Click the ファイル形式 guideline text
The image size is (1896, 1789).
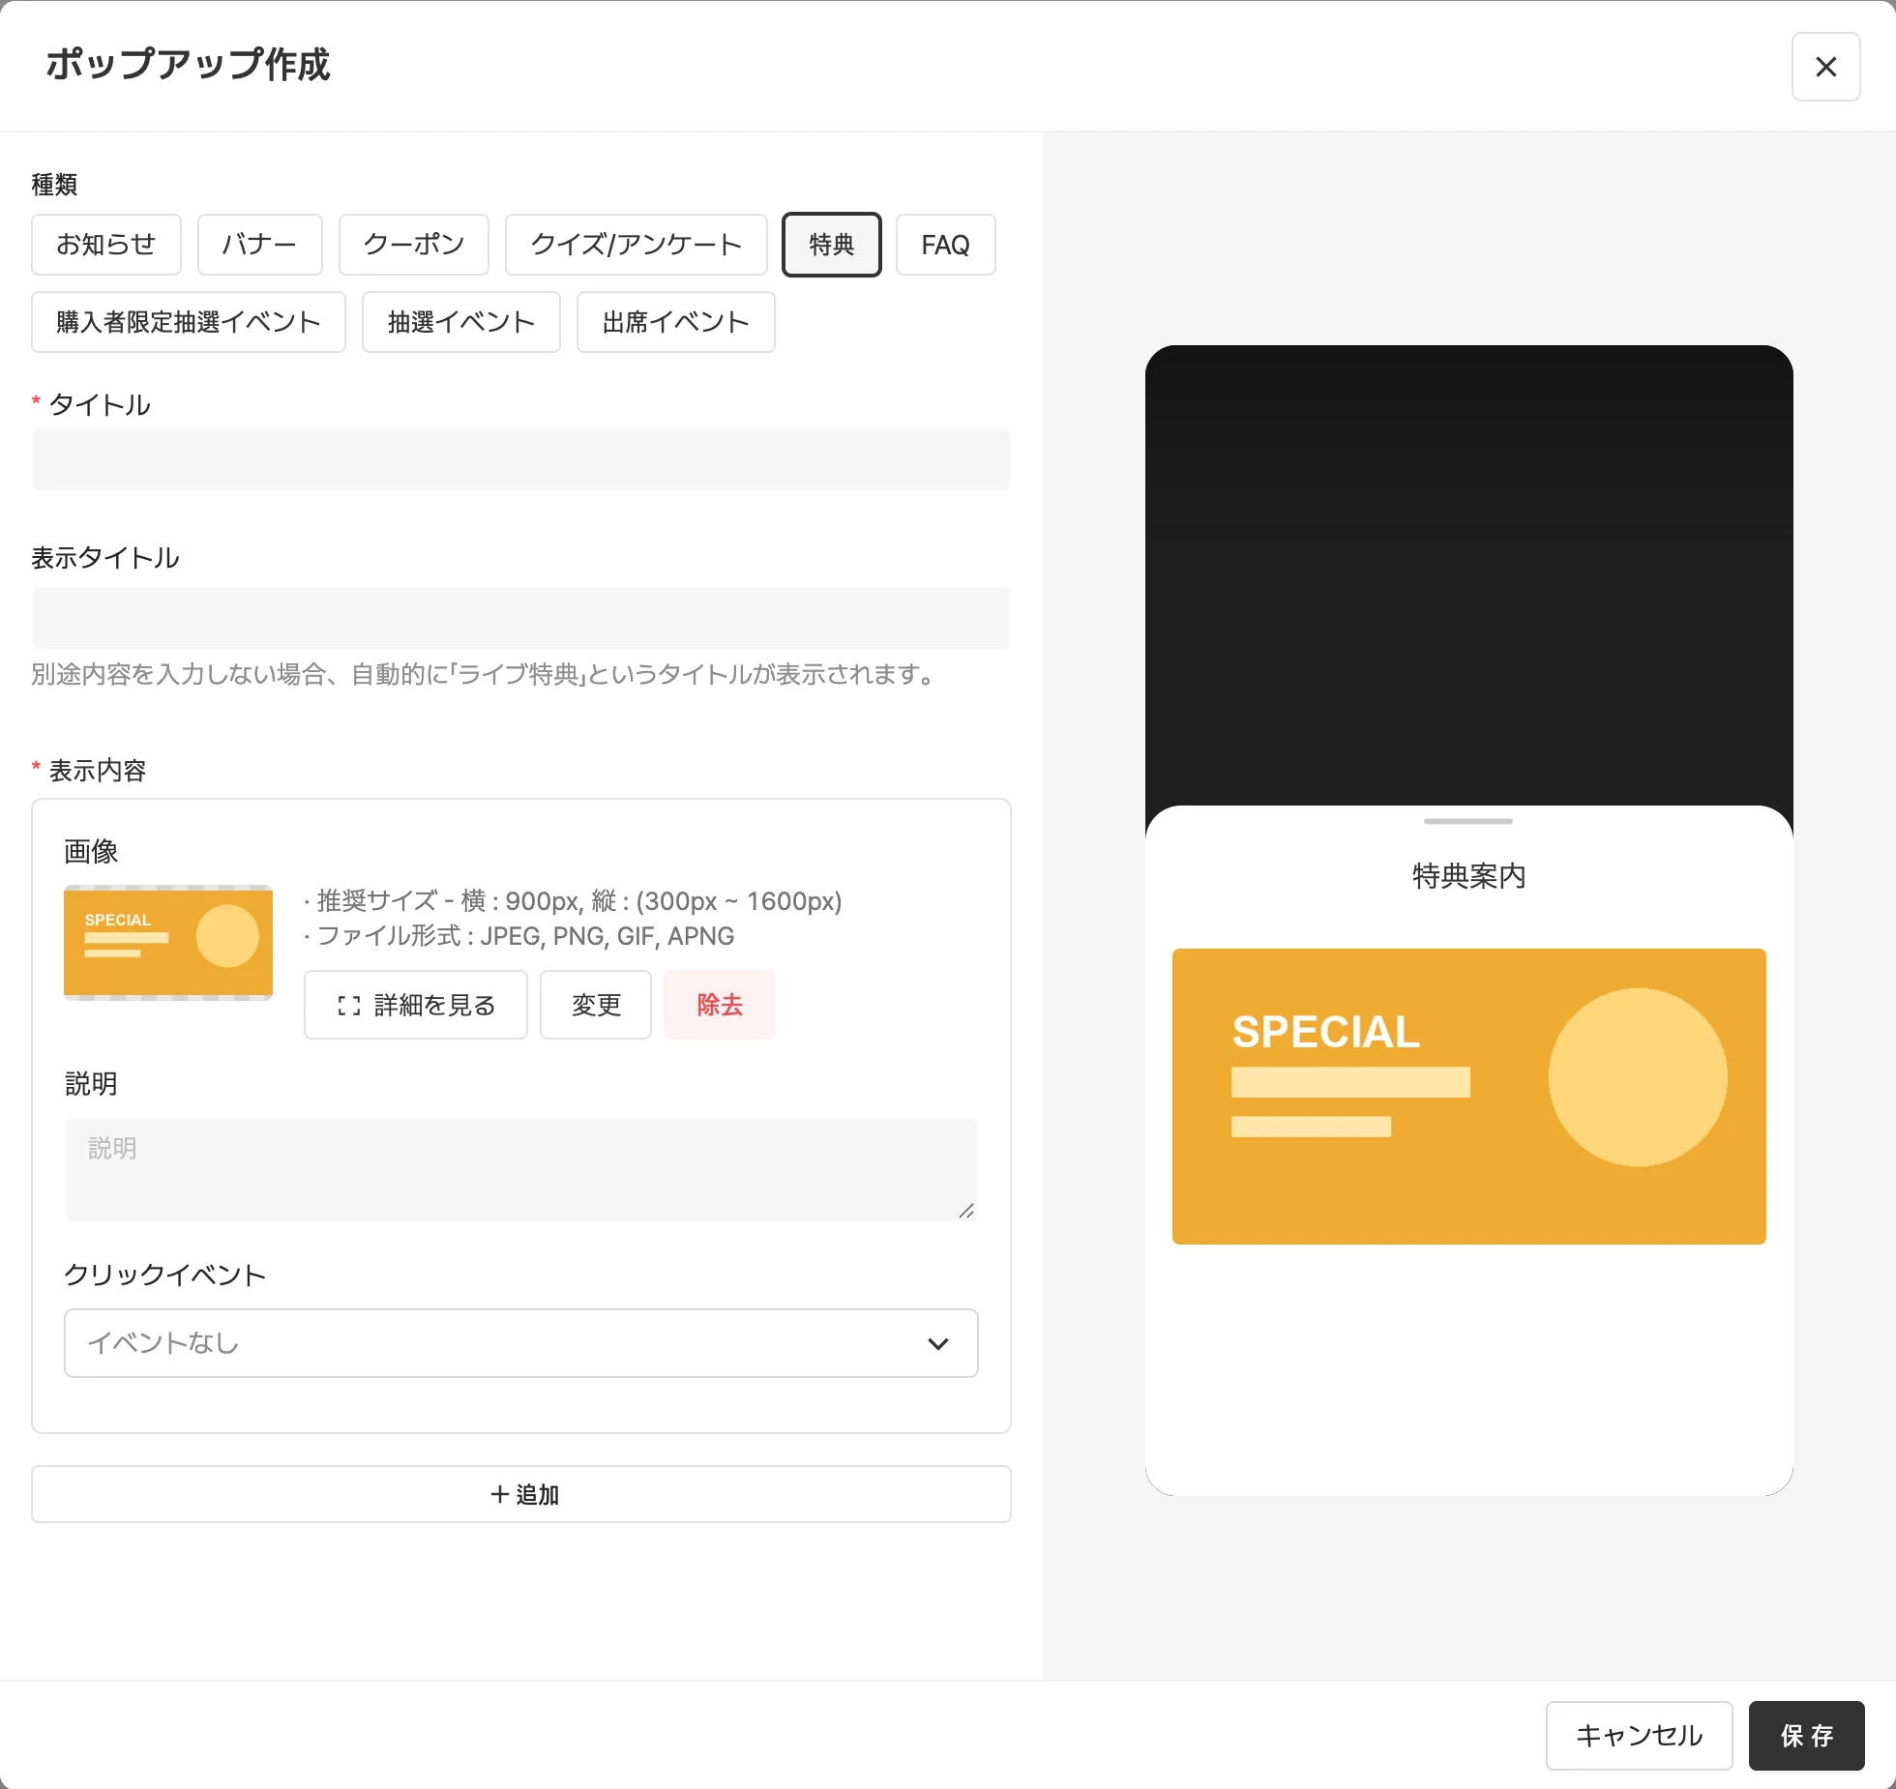click(x=519, y=936)
